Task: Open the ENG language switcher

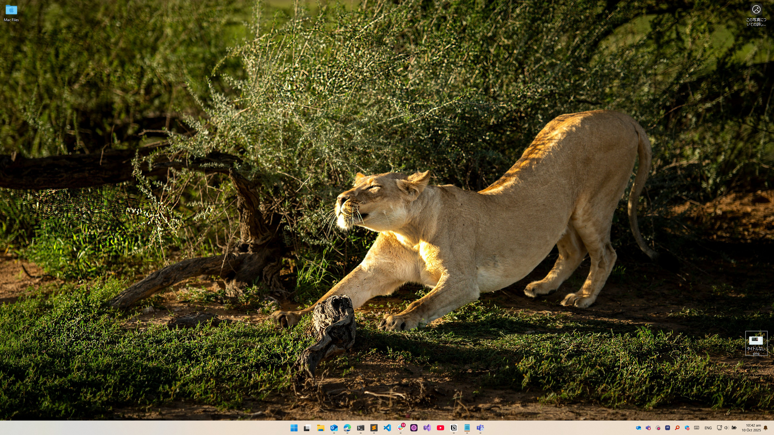Action: click(708, 428)
